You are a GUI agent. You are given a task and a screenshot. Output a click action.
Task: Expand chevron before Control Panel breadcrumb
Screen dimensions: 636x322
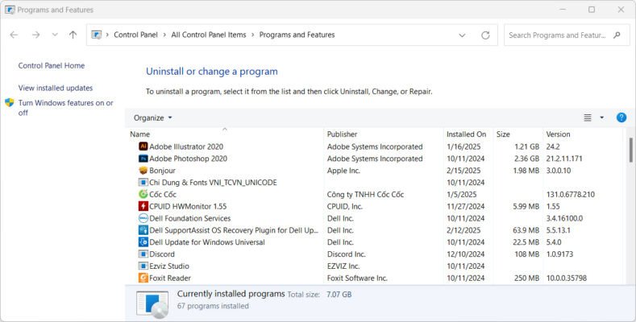click(107, 35)
